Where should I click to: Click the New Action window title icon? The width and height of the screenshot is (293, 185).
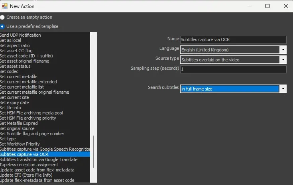coord(4,6)
